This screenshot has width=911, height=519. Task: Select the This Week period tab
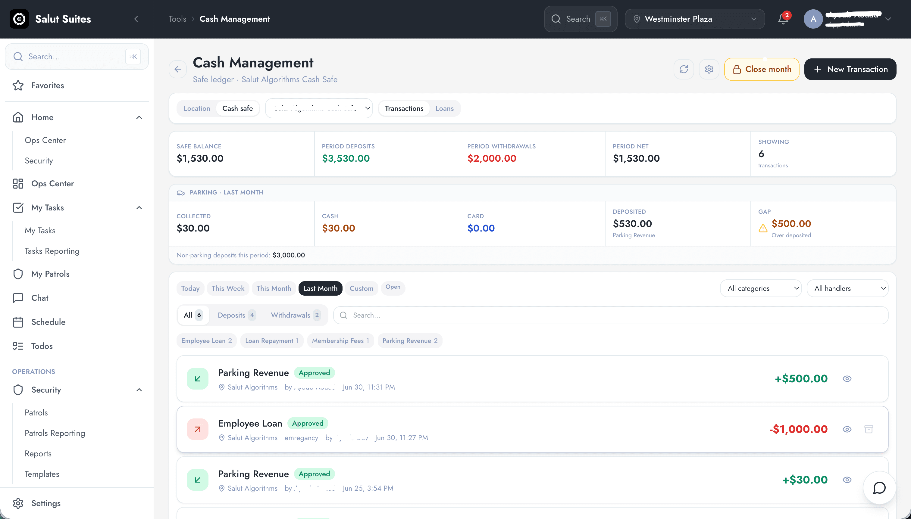(x=227, y=288)
